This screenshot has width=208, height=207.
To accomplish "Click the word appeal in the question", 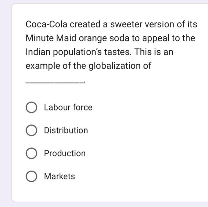I will pyautogui.click(x=156, y=38).
